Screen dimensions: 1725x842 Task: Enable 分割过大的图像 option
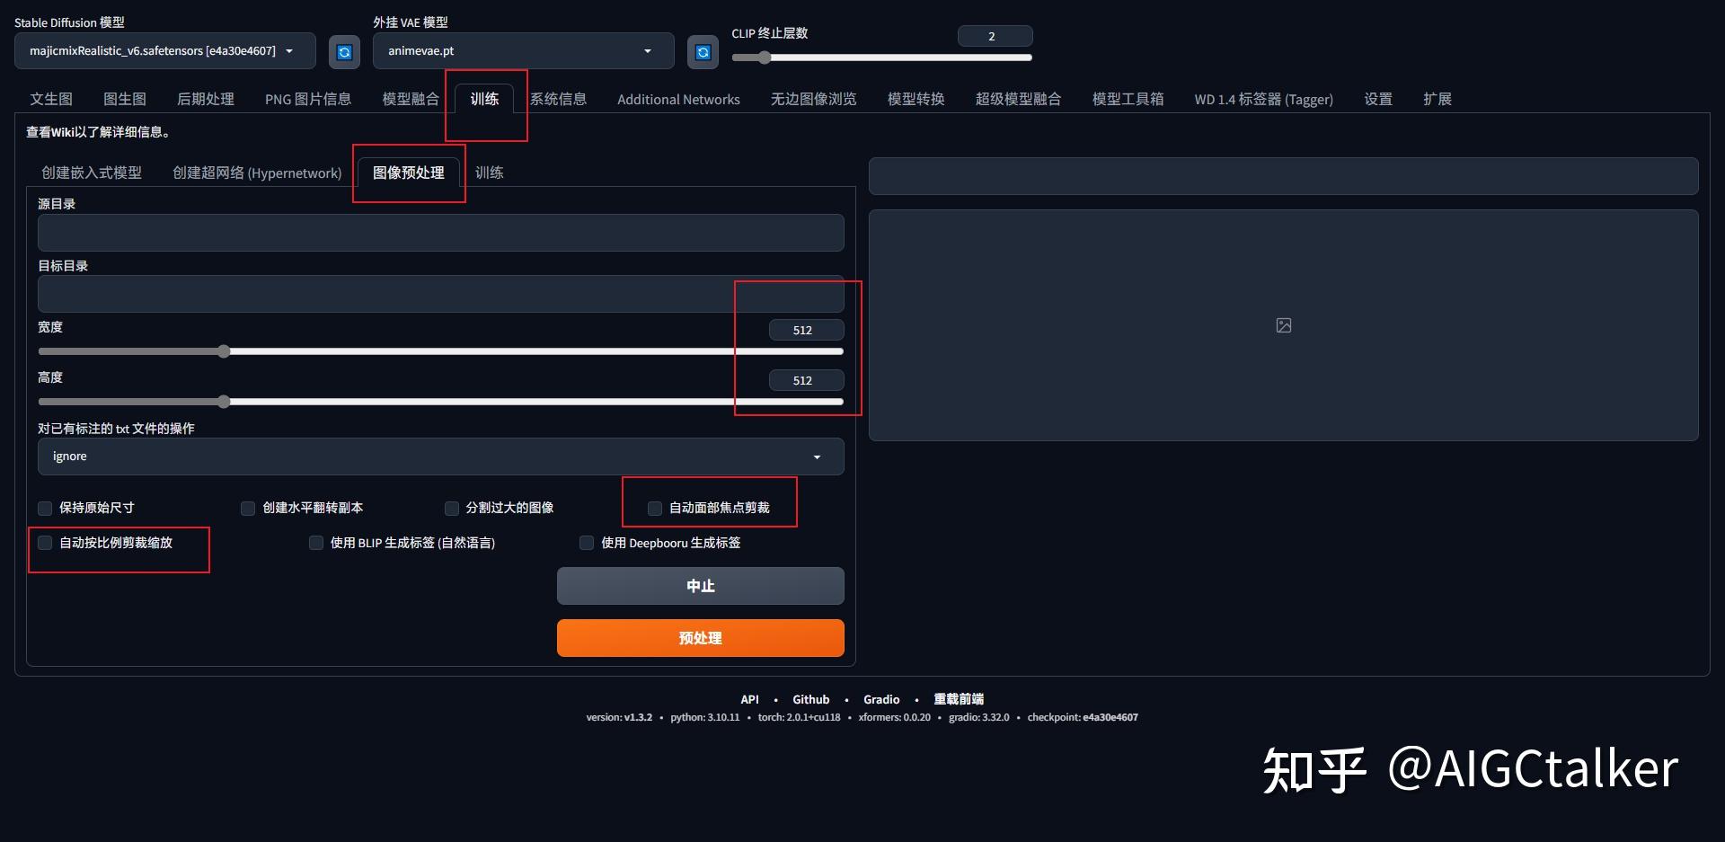point(452,509)
